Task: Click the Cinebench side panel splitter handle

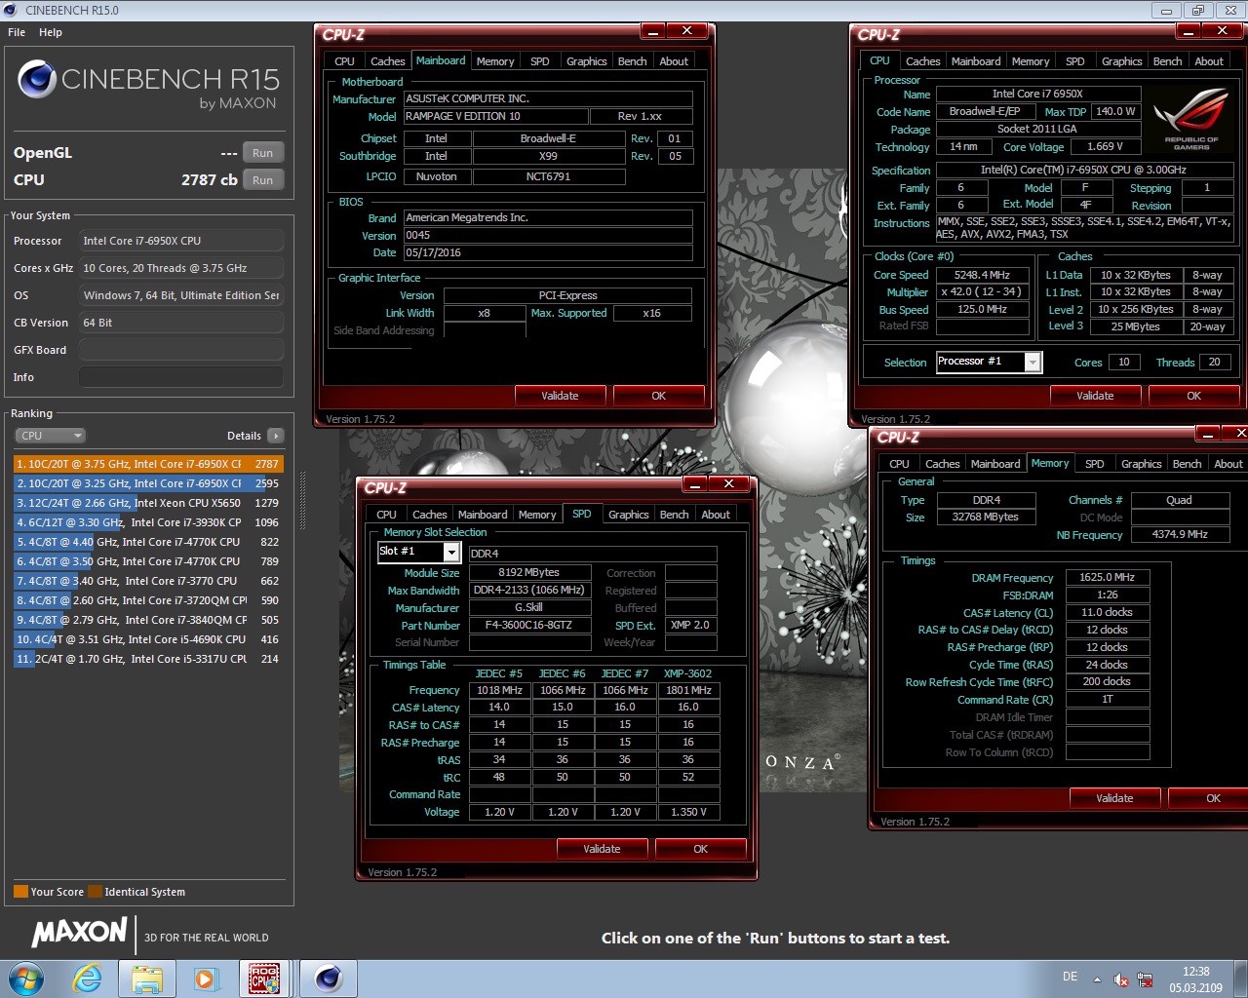Action: pos(302,501)
